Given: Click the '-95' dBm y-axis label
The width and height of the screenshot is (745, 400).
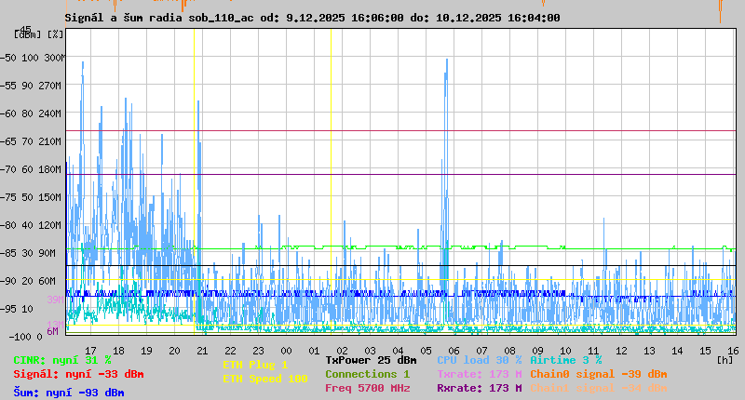Looking at the screenshot, I should tap(8, 310).
